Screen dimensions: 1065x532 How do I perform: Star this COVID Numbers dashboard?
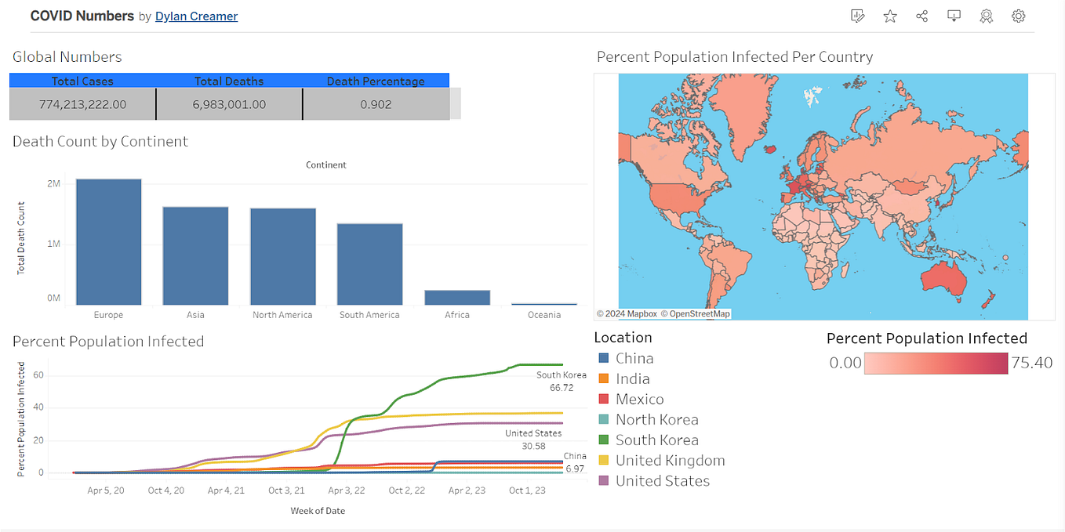(890, 16)
